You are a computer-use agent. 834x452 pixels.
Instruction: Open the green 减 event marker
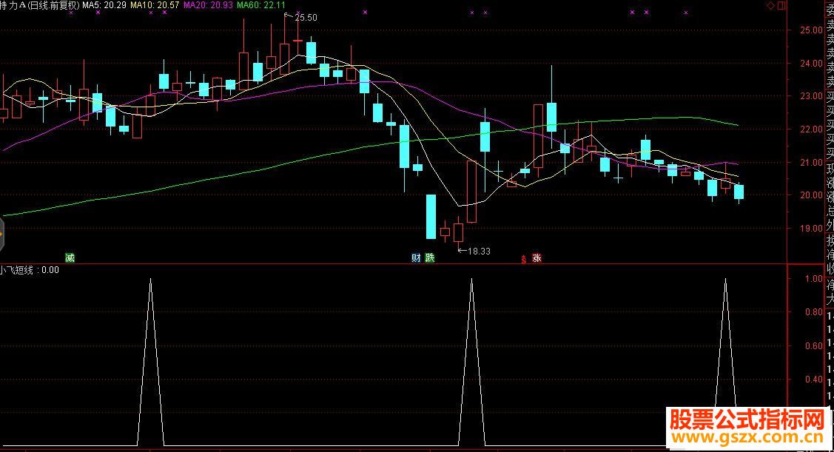tap(70, 258)
